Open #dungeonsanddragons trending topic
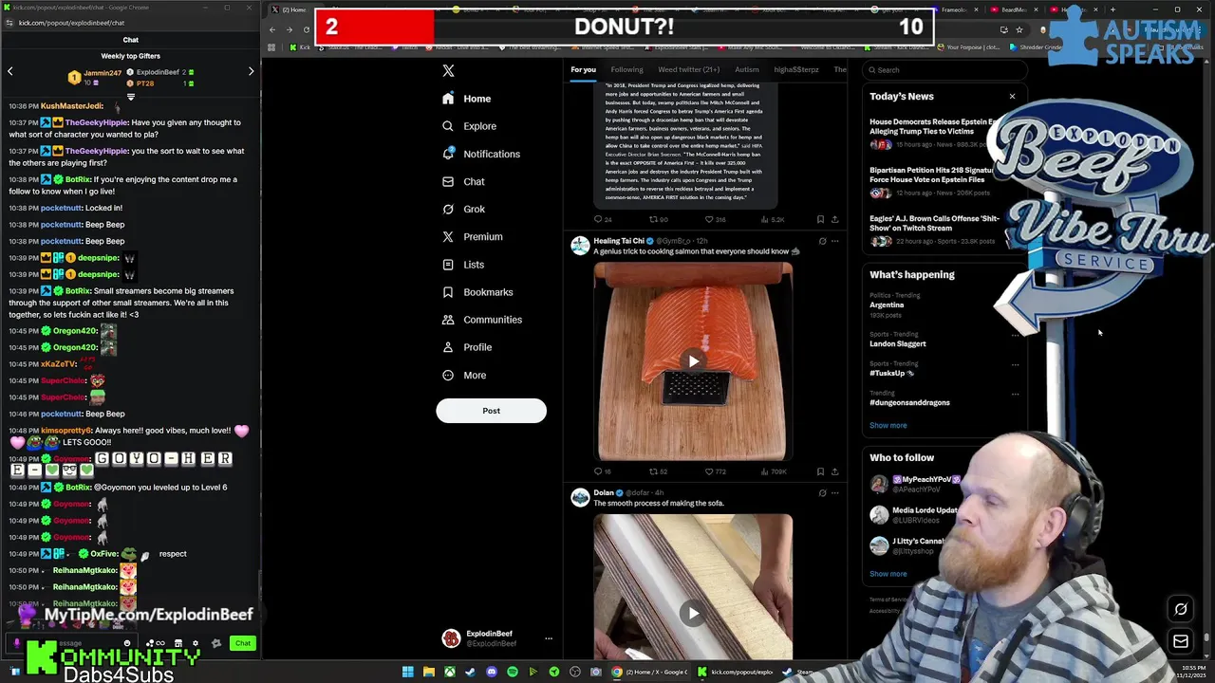This screenshot has width=1215, height=683. point(909,402)
